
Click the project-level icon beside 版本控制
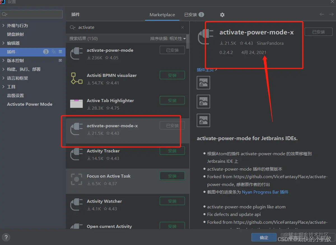point(60,60)
